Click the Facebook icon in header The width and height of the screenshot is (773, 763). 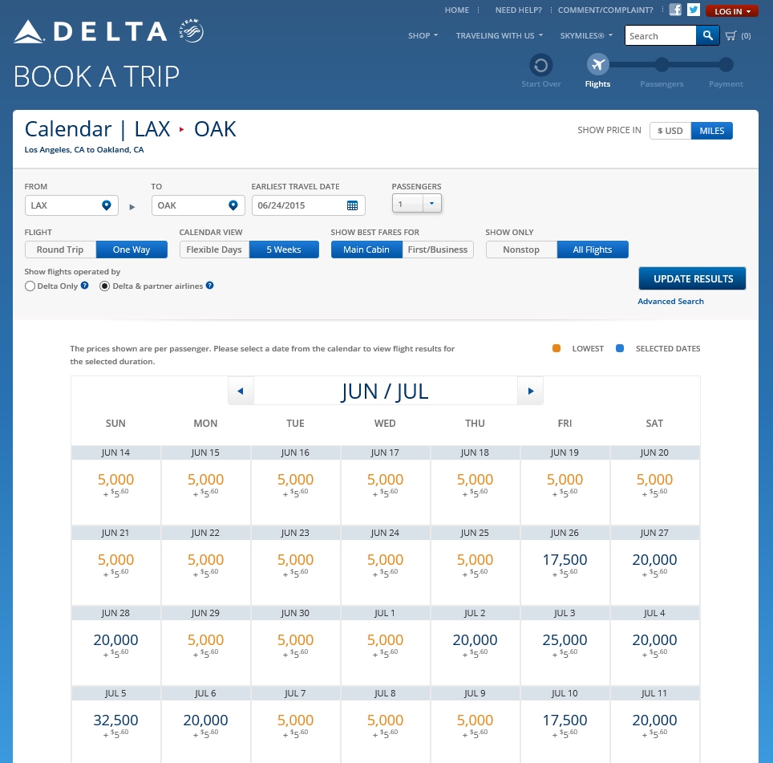(x=675, y=10)
